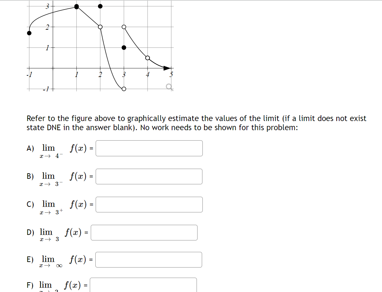
Task: Select the answer box for limit C
Action: coord(149,204)
